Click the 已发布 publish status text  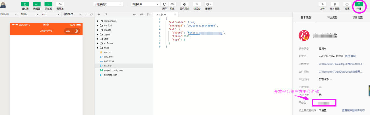coord(323,48)
